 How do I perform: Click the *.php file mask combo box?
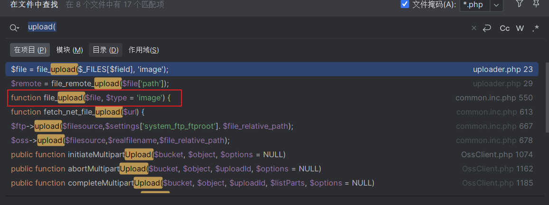(x=482, y=5)
